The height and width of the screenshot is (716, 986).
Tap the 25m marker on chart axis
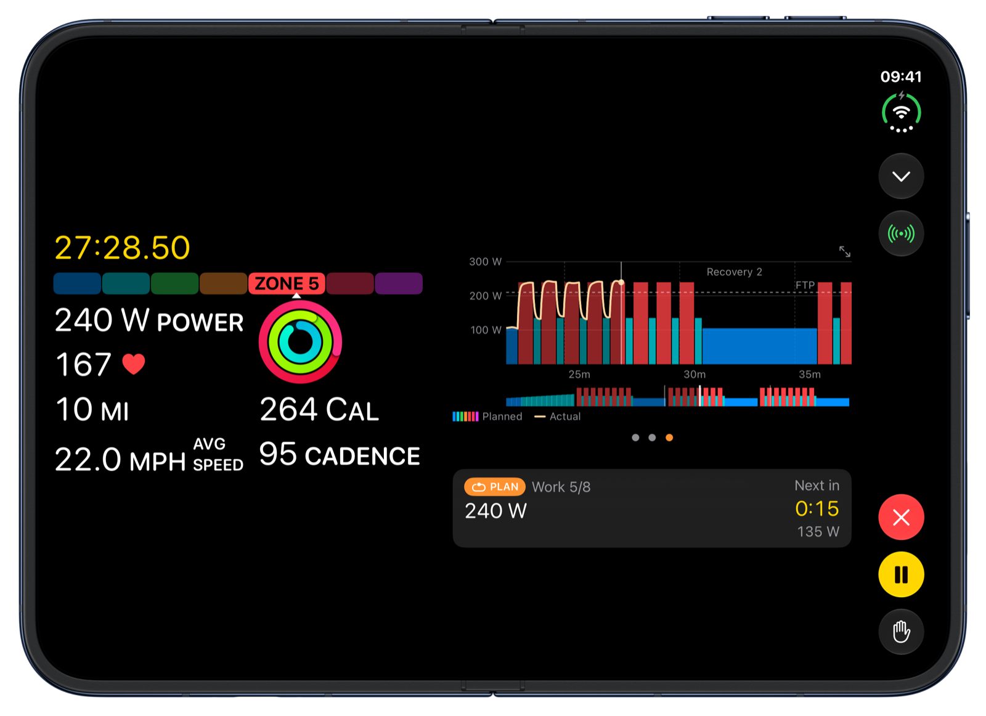(579, 374)
